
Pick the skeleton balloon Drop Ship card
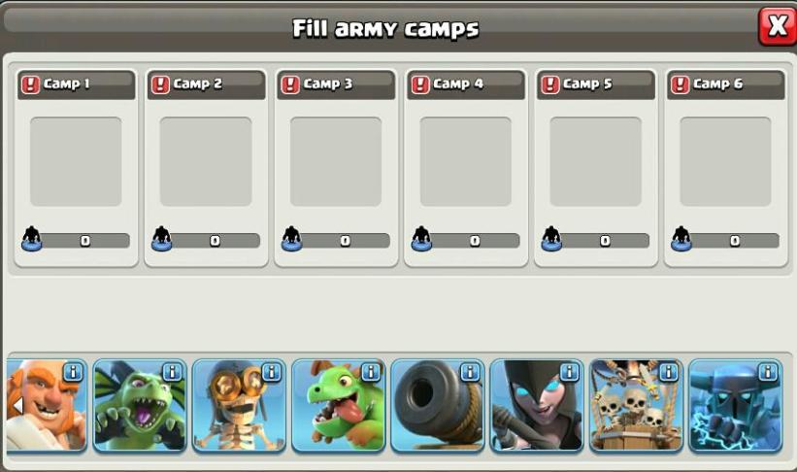636,405
